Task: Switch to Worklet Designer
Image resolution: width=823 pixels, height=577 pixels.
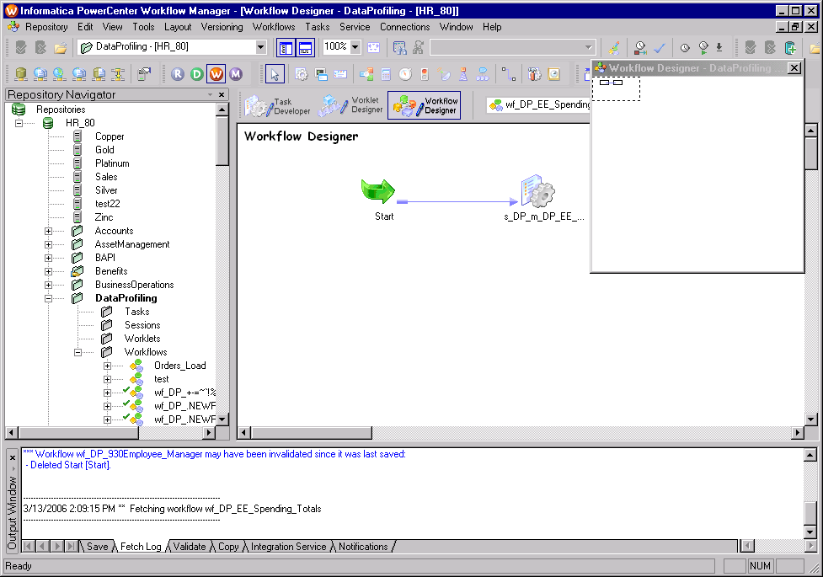Action: click(350, 105)
